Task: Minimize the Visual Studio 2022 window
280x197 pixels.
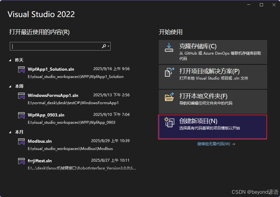Action: (x=249, y=5)
